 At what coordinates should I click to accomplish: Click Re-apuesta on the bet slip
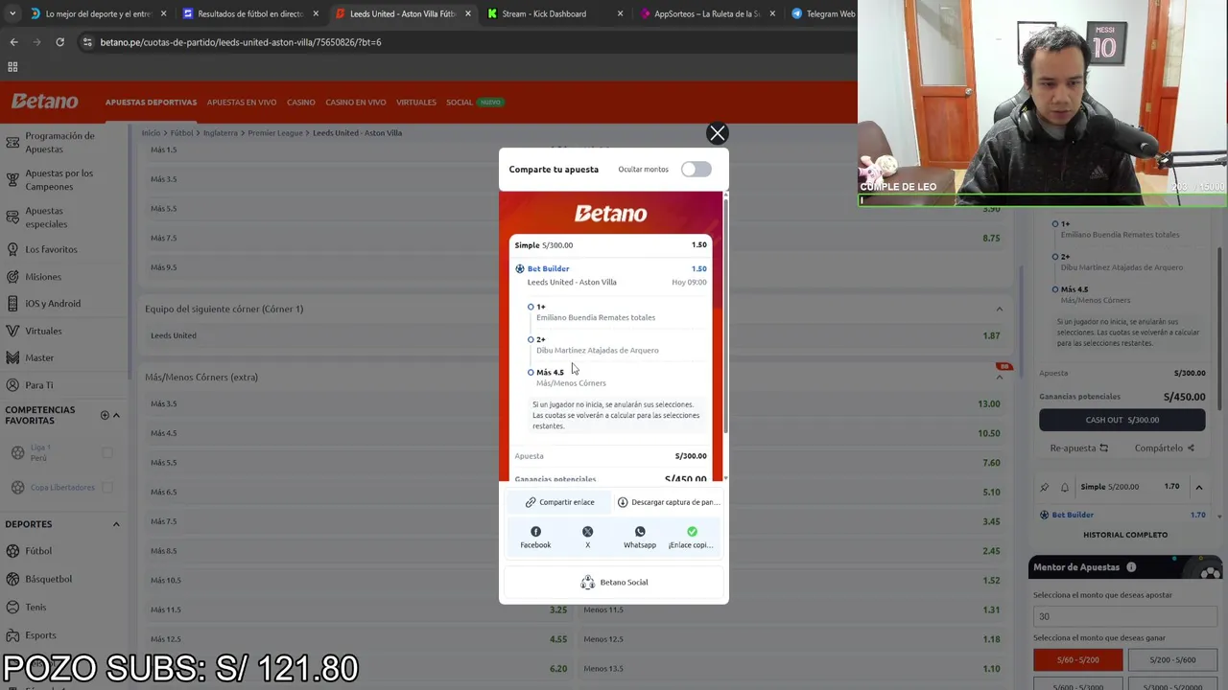(1078, 448)
